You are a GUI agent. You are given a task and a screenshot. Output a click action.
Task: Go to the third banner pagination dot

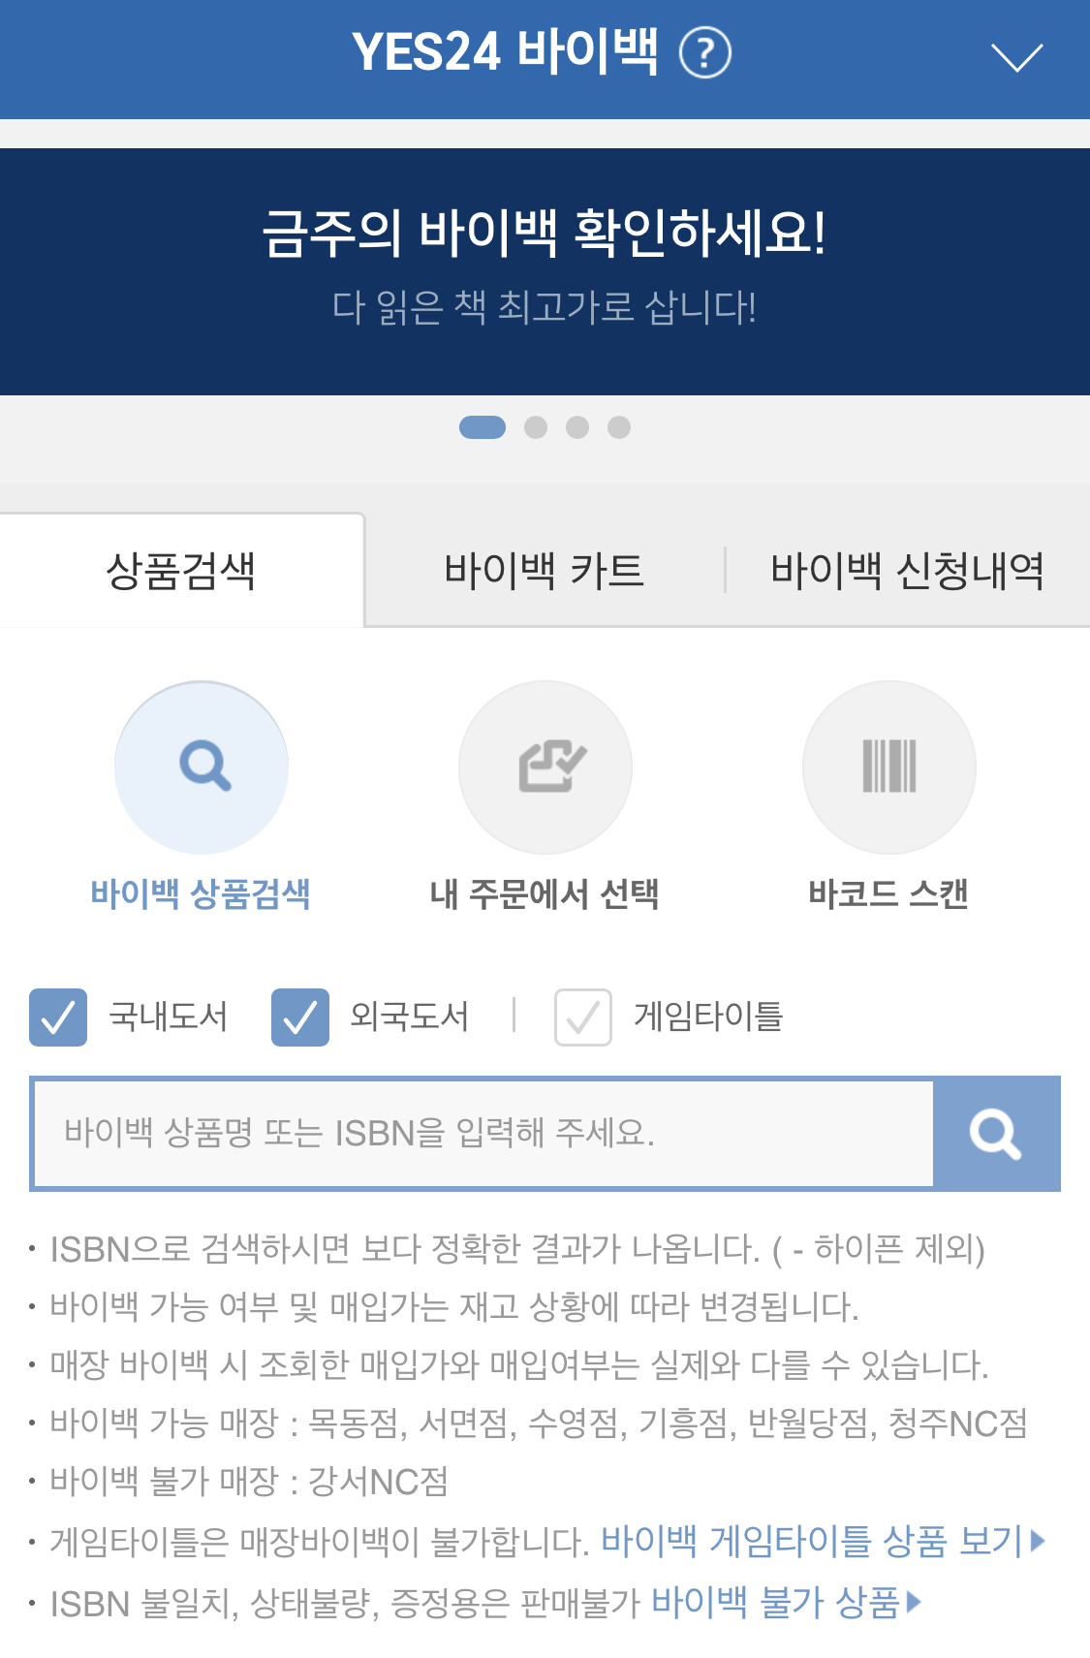tap(577, 427)
